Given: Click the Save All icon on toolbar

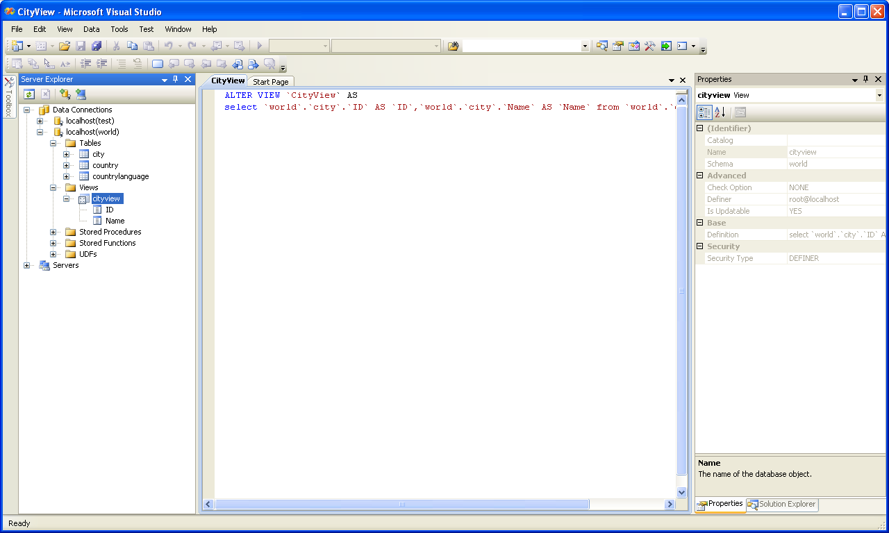Looking at the screenshot, I should (95, 45).
